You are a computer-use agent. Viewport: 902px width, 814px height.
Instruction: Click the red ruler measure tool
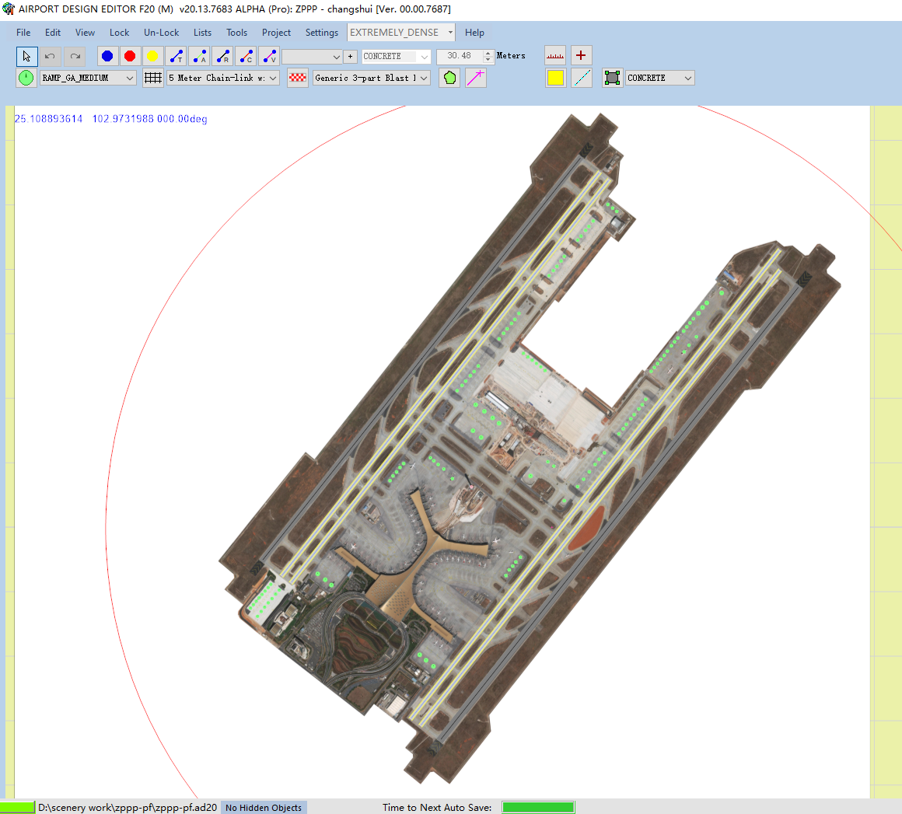[x=555, y=56]
